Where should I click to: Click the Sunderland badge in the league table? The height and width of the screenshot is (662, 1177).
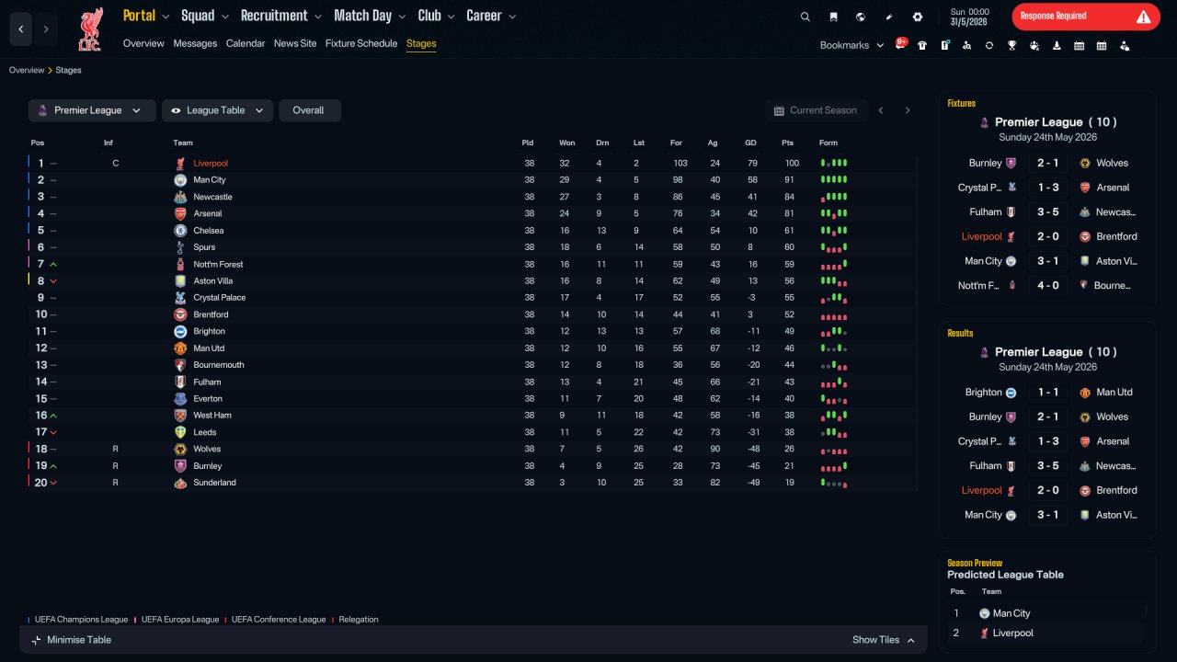(x=180, y=483)
